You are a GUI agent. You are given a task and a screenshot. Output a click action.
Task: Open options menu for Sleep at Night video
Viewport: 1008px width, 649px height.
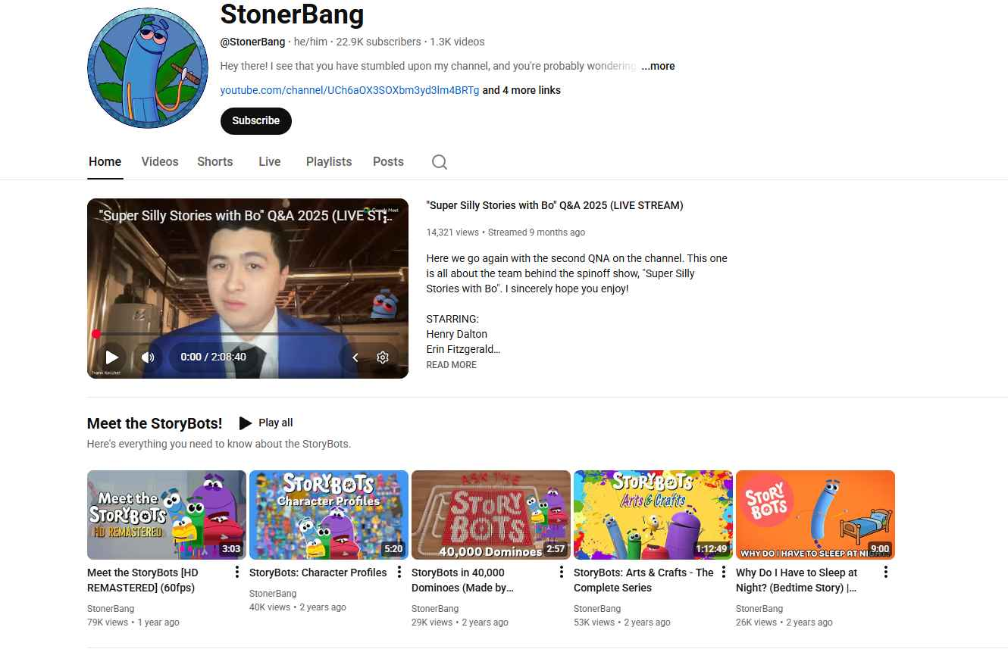coord(885,573)
